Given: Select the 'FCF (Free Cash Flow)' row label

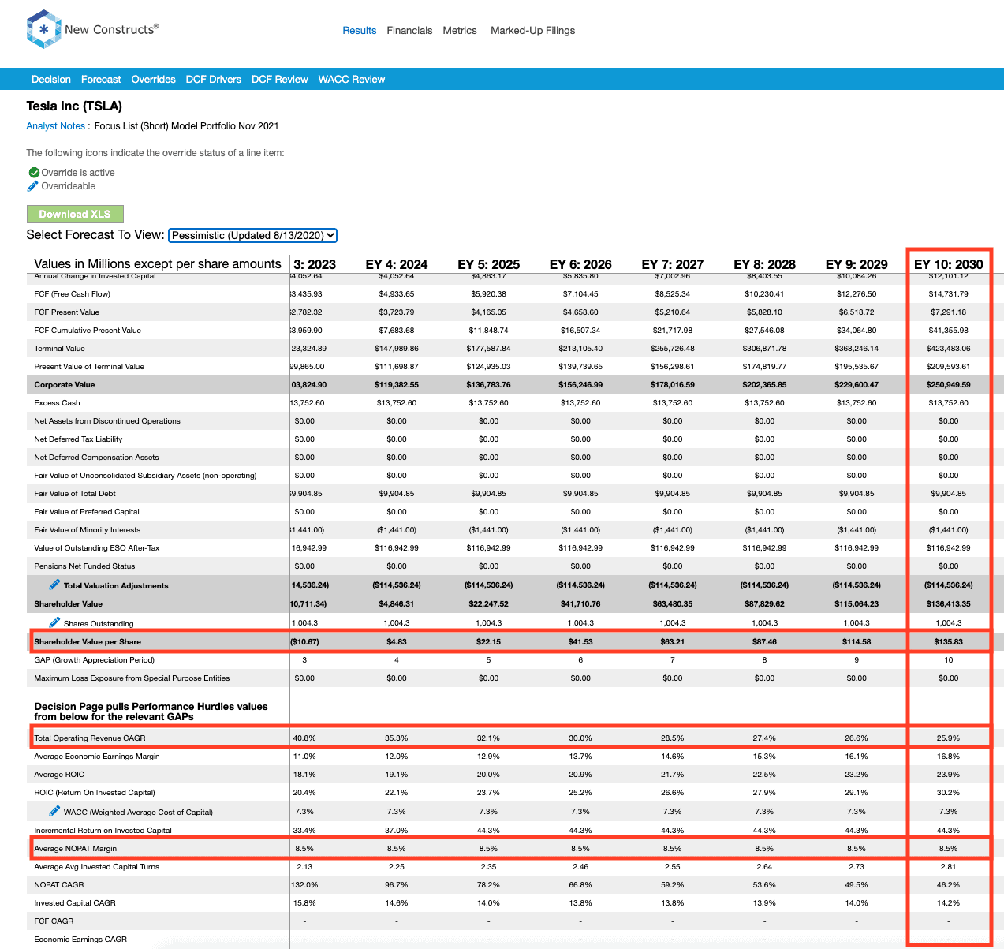Looking at the screenshot, I should pos(73,294).
